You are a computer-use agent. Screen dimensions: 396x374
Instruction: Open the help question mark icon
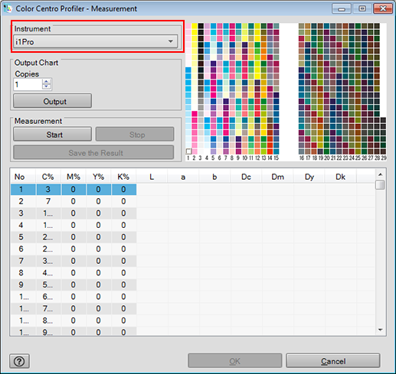click(19, 361)
